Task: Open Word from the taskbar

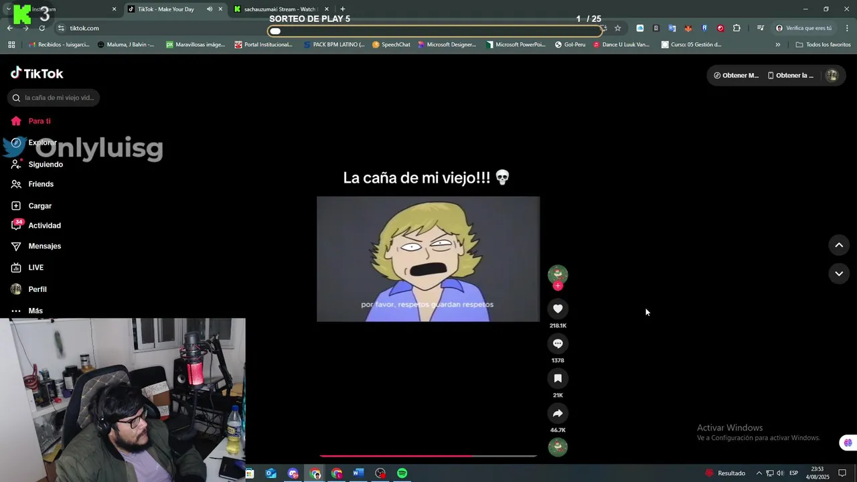Action: click(x=358, y=473)
